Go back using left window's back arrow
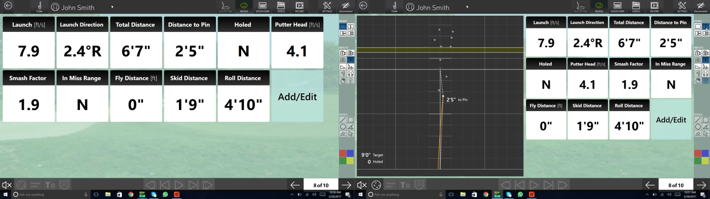 (8, 6)
